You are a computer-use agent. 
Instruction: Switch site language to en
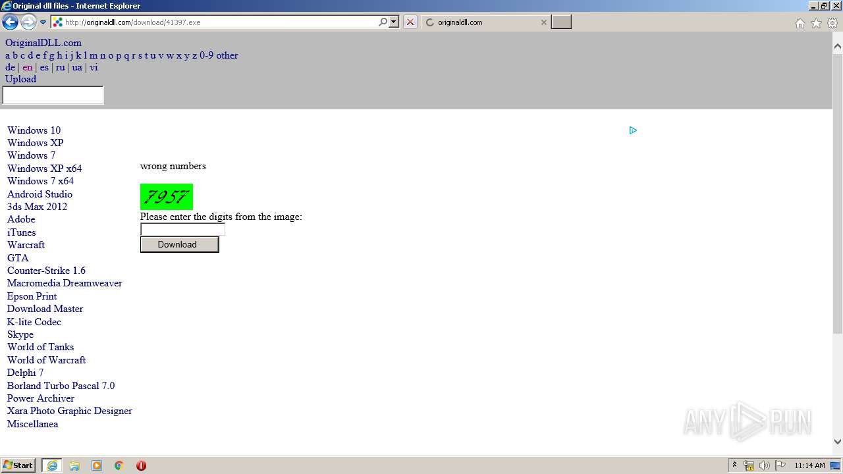(x=27, y=67)
